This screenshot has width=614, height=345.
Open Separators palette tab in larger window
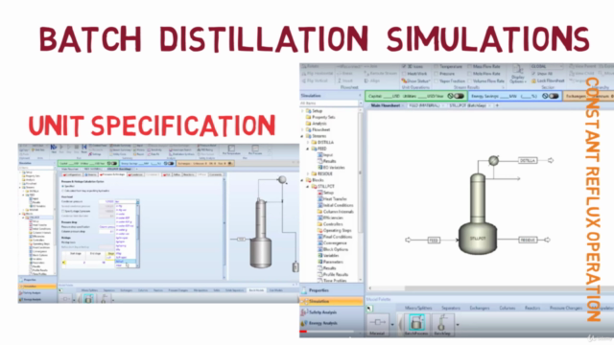click(450, 309)
